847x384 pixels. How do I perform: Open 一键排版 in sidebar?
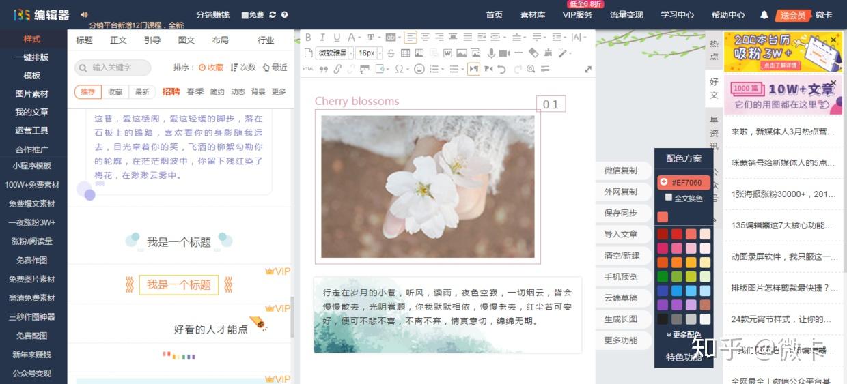[x=32, y=57]
